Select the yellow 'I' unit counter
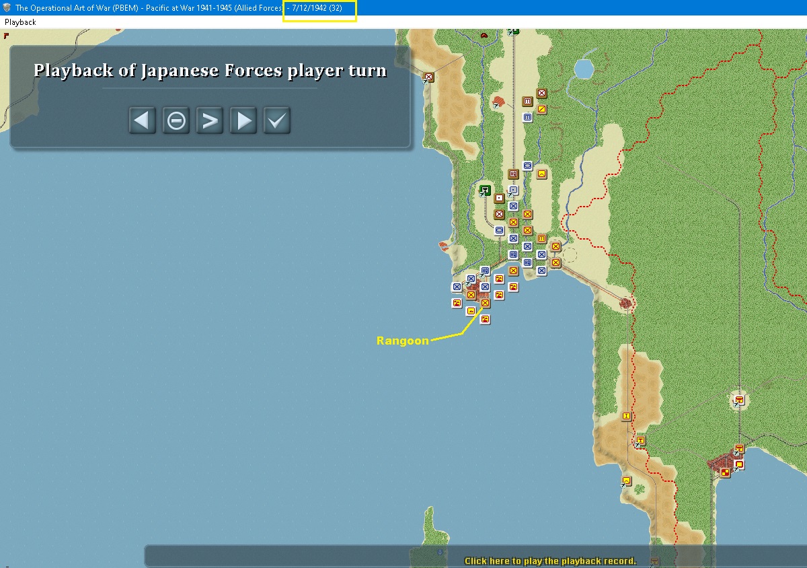Image resolution: width=807 pixels, height=568 pixels. [x=627, y=417]
